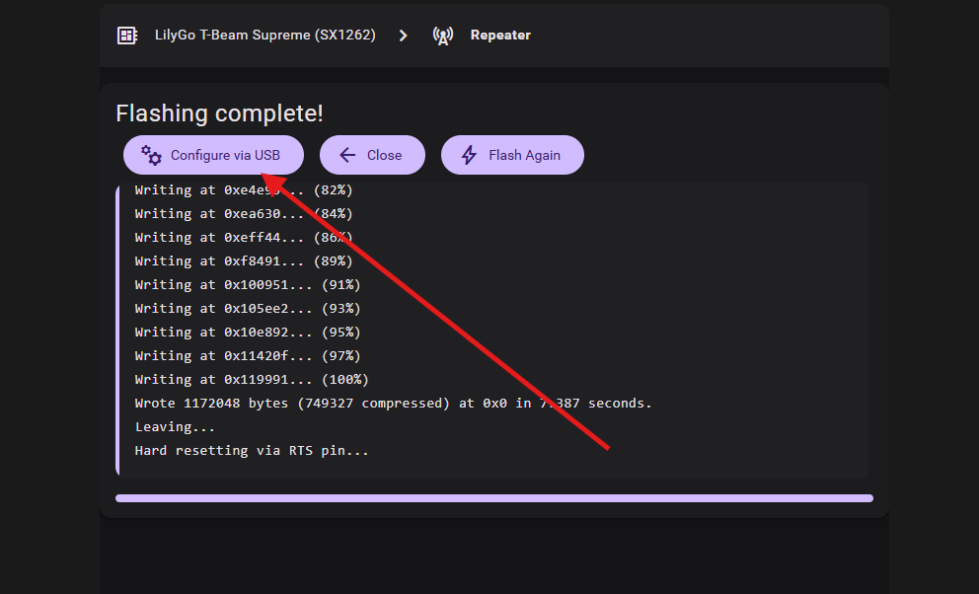This screenshot has width=979, height=594.
Task: Click the "Wrote 1172048 bytes" log line
Action: pos(393,404)
